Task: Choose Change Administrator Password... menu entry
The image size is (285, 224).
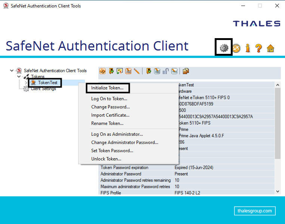Action: click(125, 142)
